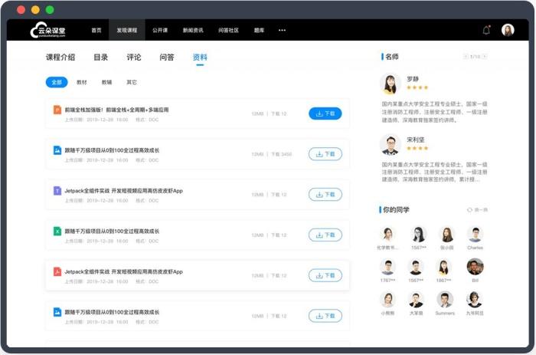This screenshot has width=536, height=355.
Task: Select the 教材 filter option
Action: click(82, 82)
